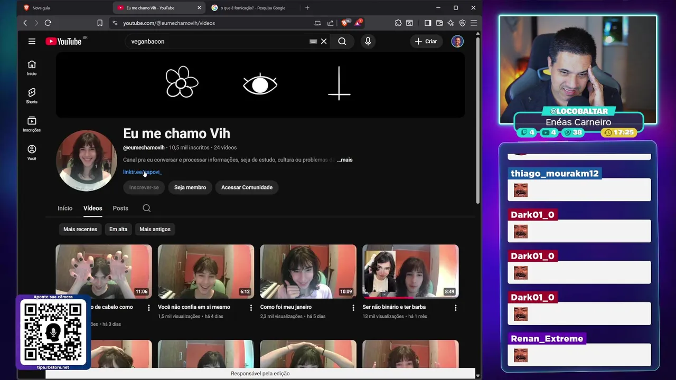The image size is (676, 380).
Task: Open the Brave VPN shield icon
Action: pyautogui.click(x=462, y=23)
